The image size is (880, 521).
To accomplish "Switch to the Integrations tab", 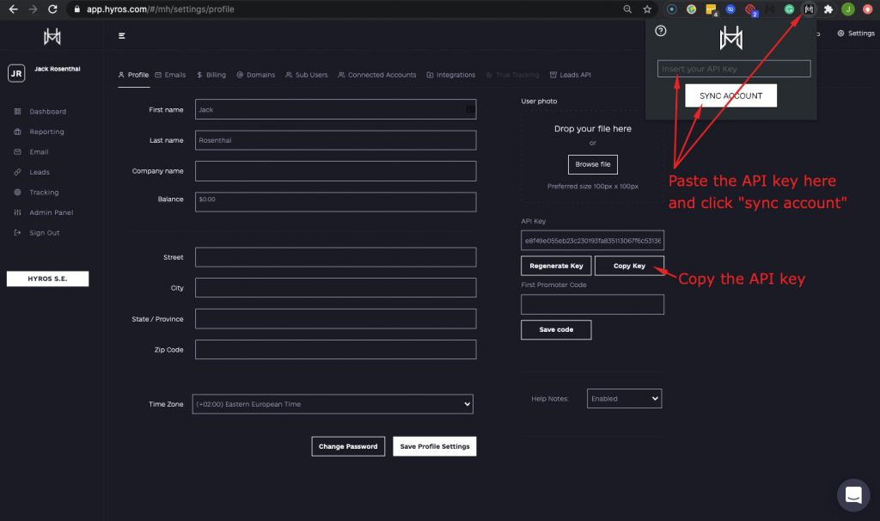I will click(451, 75).
